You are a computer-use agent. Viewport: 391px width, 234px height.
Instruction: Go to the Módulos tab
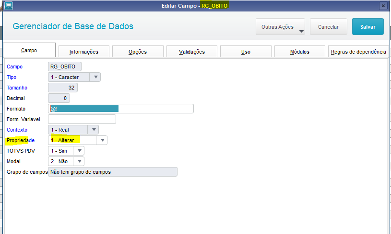(300, 52)
